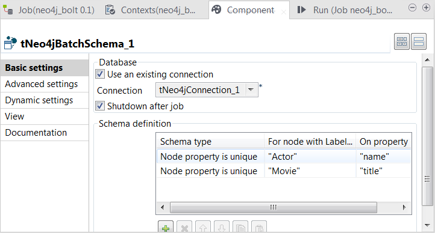Click the table's horizontal scrollbar thumb

[x=274, y=207]
